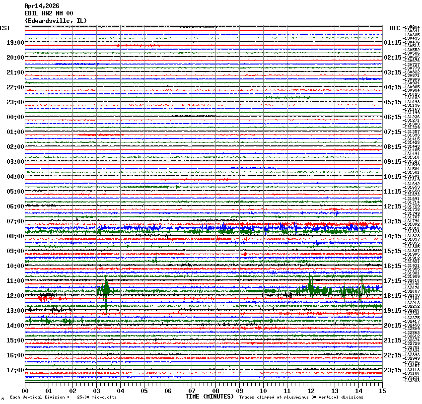Click the CST timezone header

click(5, 28)
